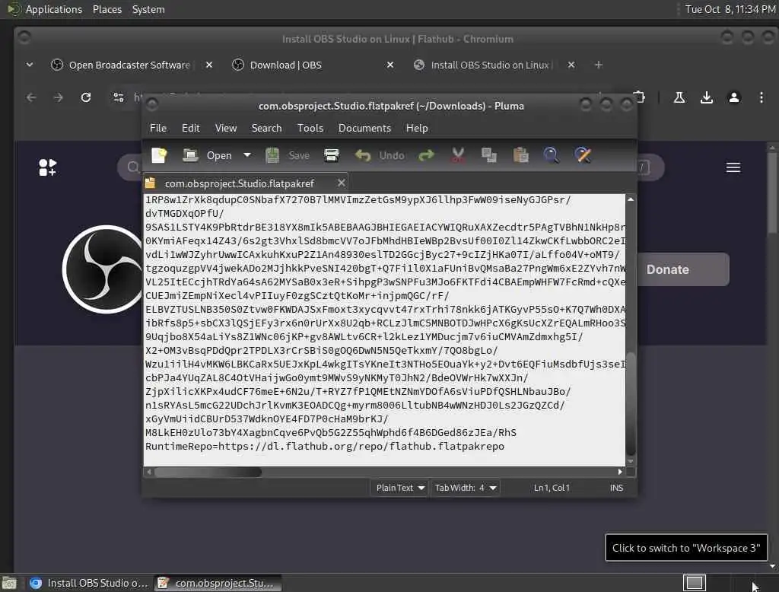Click the com.obsproject.Stu... taskbar button
Image resolution: width=779 pixels, height=592 pixels.
[218, 583]
